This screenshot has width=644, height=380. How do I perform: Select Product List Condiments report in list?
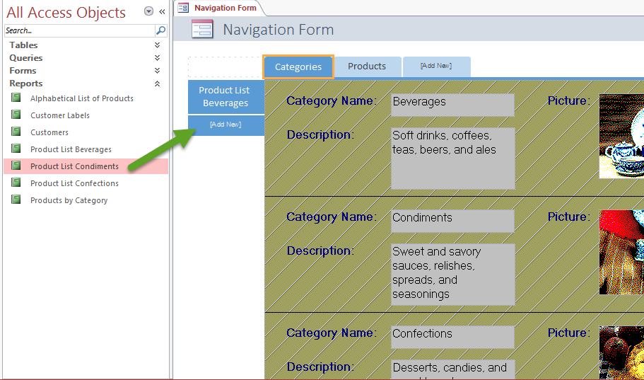click(x=74, y=166)
